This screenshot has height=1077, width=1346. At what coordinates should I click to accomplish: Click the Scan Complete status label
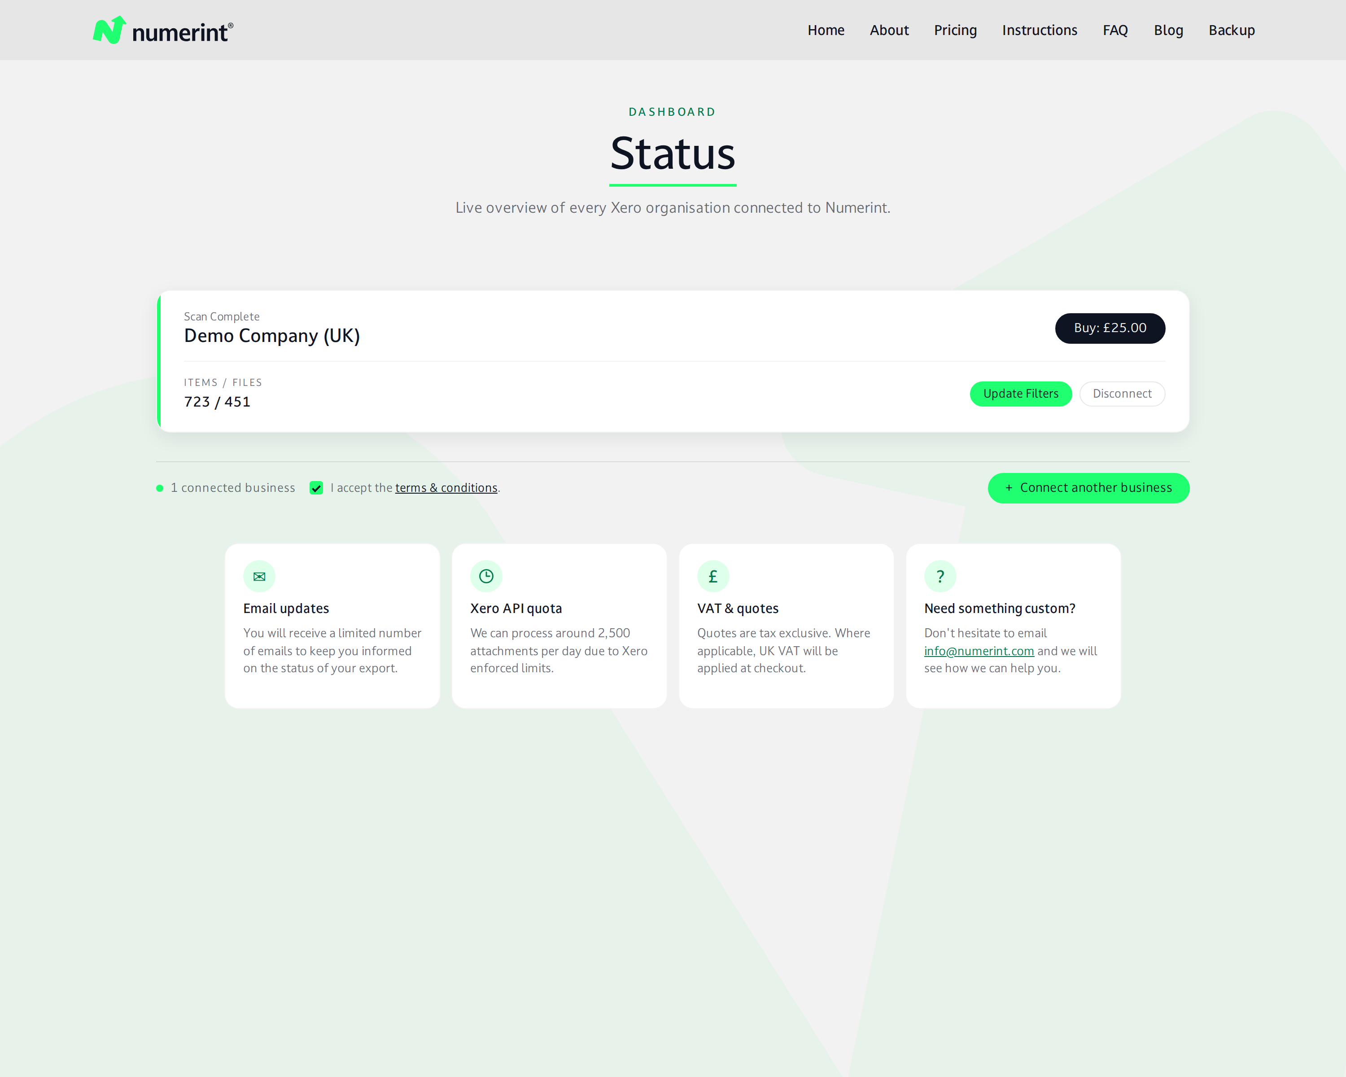pos(222,316)
